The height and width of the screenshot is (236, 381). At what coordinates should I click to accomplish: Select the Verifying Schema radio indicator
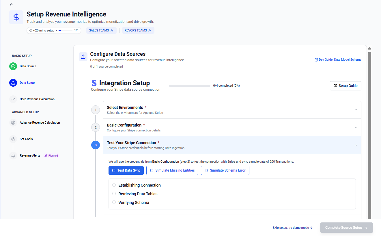(114, 202)
